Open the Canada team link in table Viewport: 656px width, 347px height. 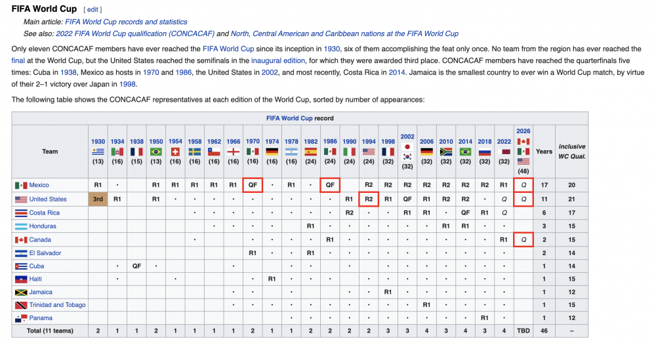(x=40, y=240)
